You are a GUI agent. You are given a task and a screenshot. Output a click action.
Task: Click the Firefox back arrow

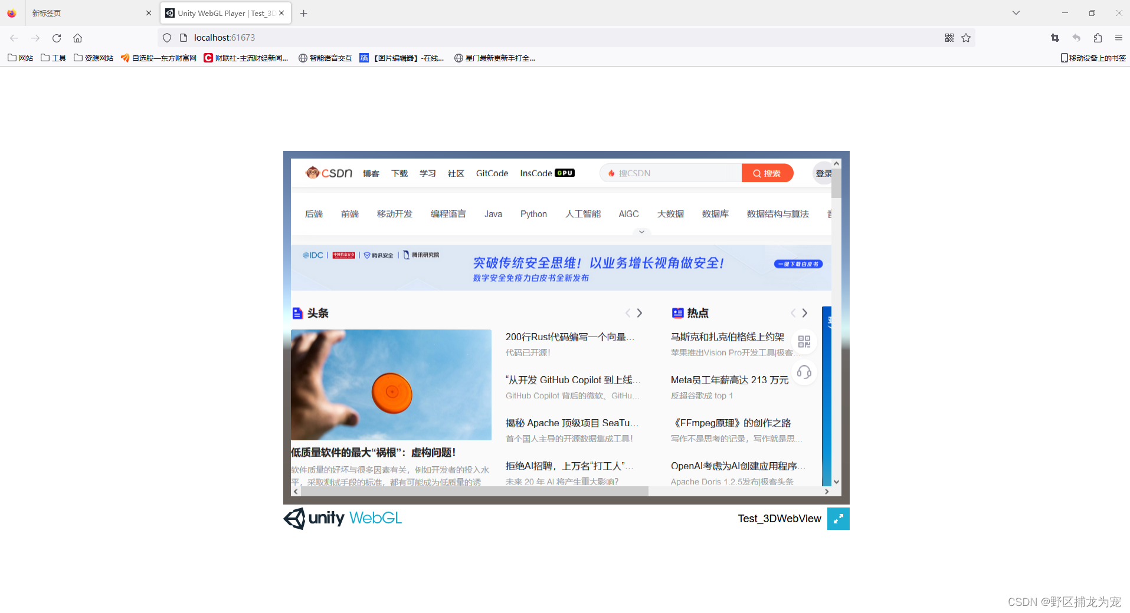[14, 38]
